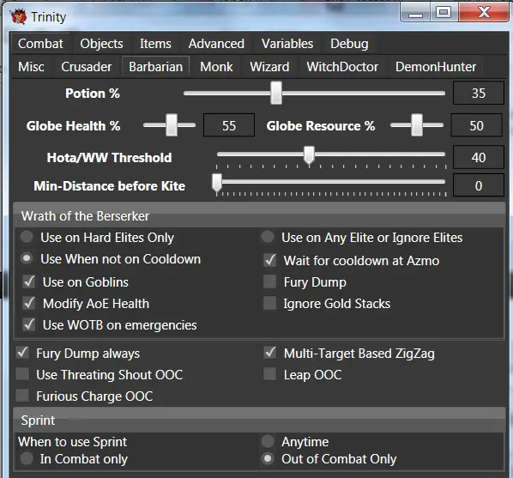Click the Trinity app icon in title bar

(x=18, y=16)
